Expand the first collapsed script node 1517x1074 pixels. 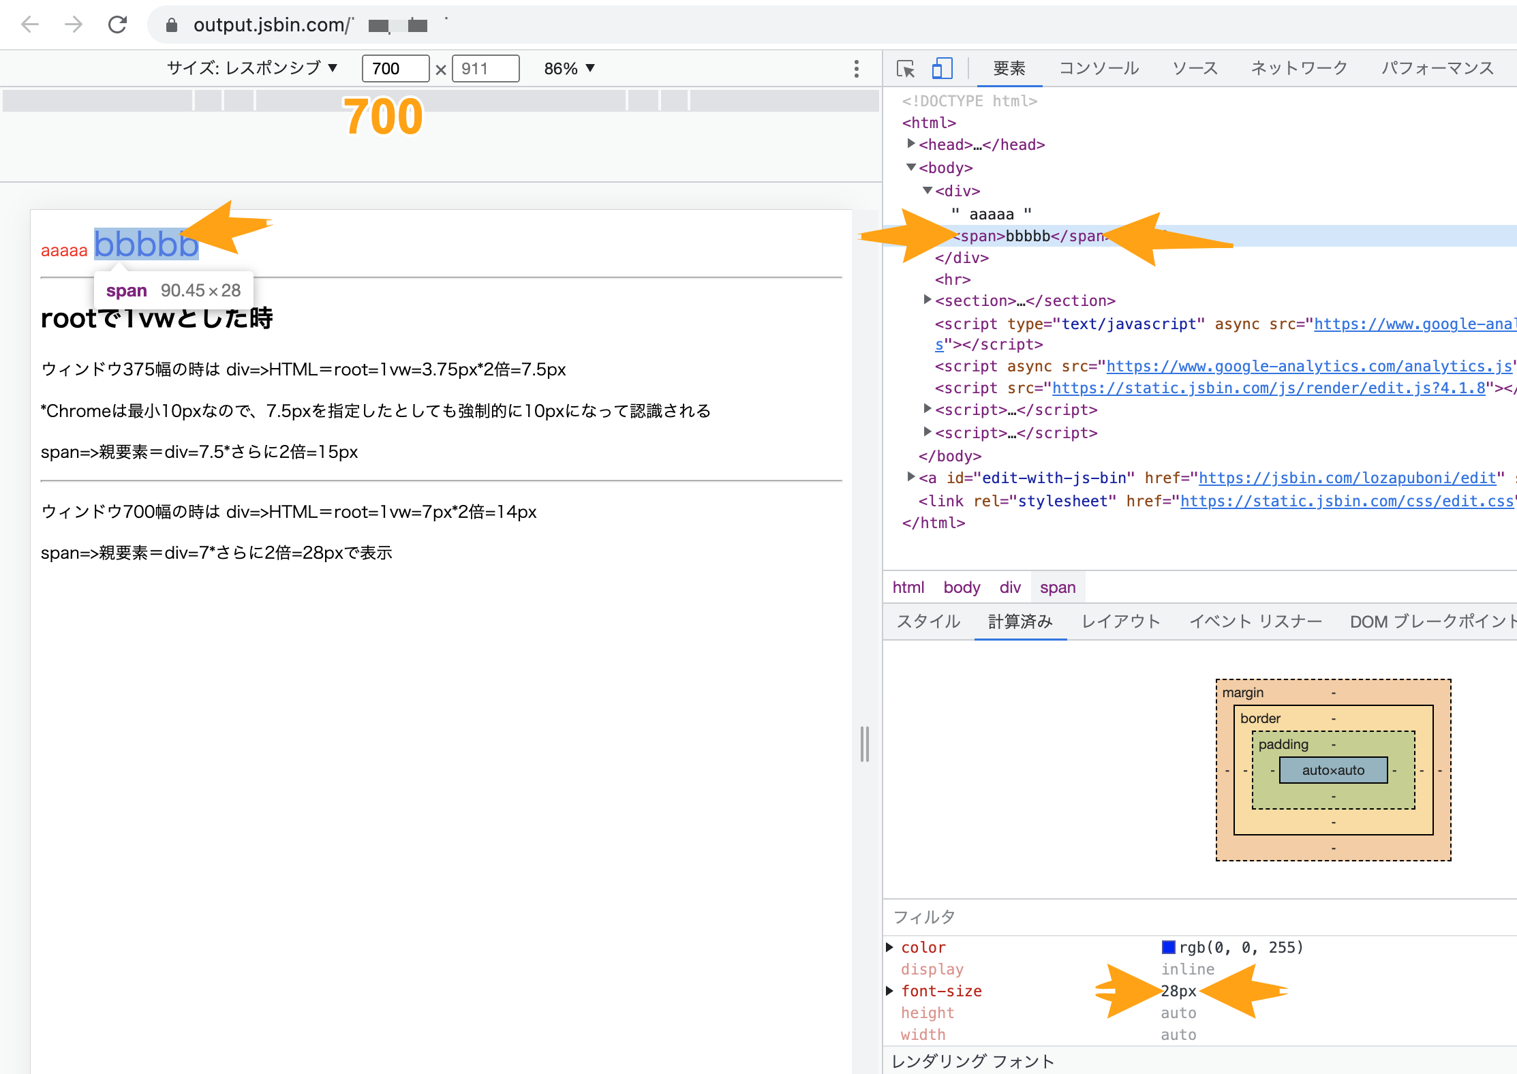click(x=928, y=409)
